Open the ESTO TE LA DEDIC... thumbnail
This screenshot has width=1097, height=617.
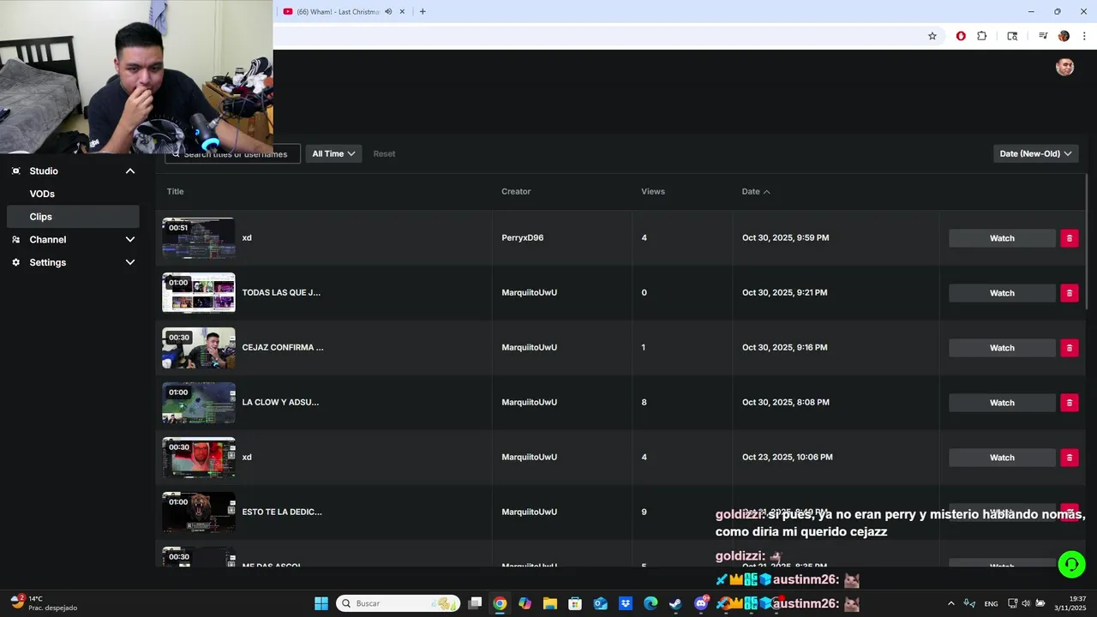(199, 512)
